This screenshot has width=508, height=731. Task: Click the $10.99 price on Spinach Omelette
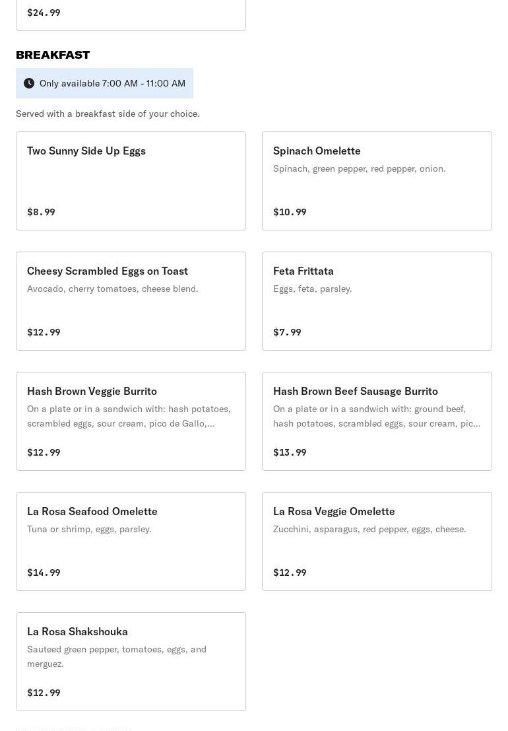coord(290,212)
